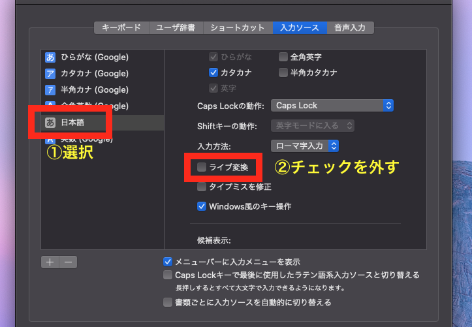Toggle the カタカナ input mode checkbox
472x327 pixels.
pos(213,72)
